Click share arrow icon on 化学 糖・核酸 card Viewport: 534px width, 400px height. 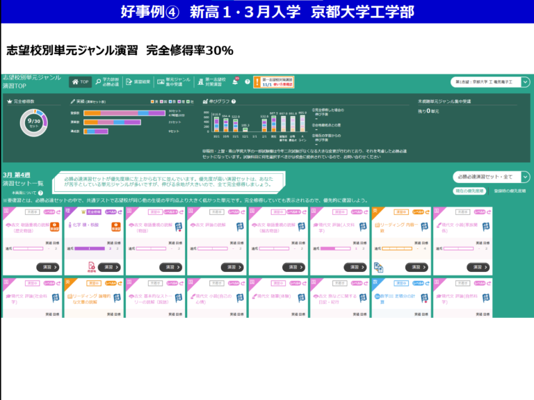click(120, 212)
